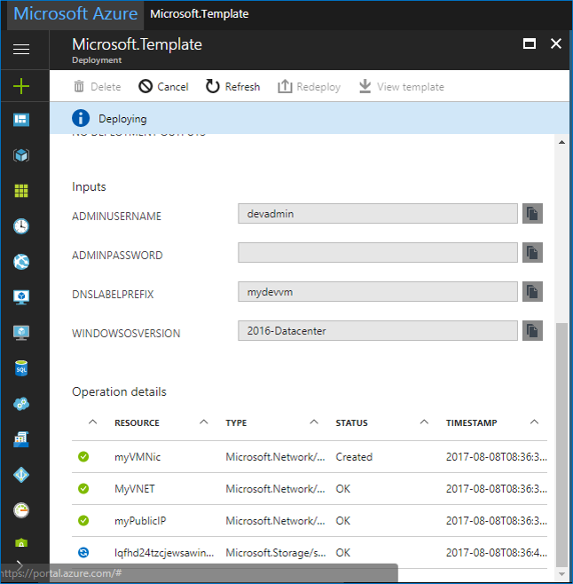Copy the ADMINPASSWORD value
This screenshot has height=584, width=573.
(x=532, y=253)
